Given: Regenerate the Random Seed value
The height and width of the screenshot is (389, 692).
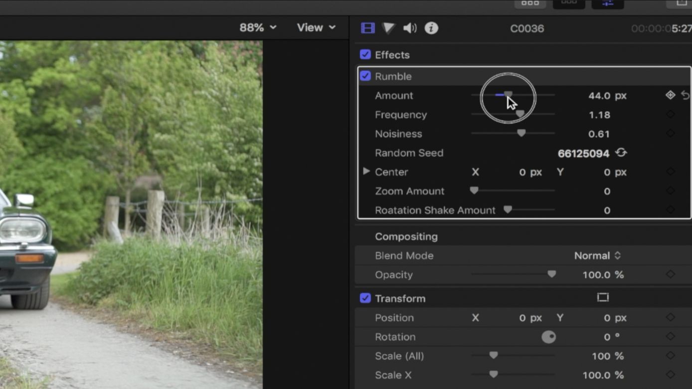Looking at the screenshot, I should [x=621, y=153].
